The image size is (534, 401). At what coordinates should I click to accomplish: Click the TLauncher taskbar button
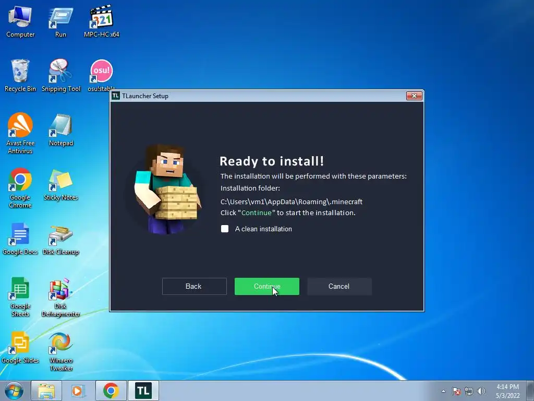pyautogui.click(x=143, y=391)
